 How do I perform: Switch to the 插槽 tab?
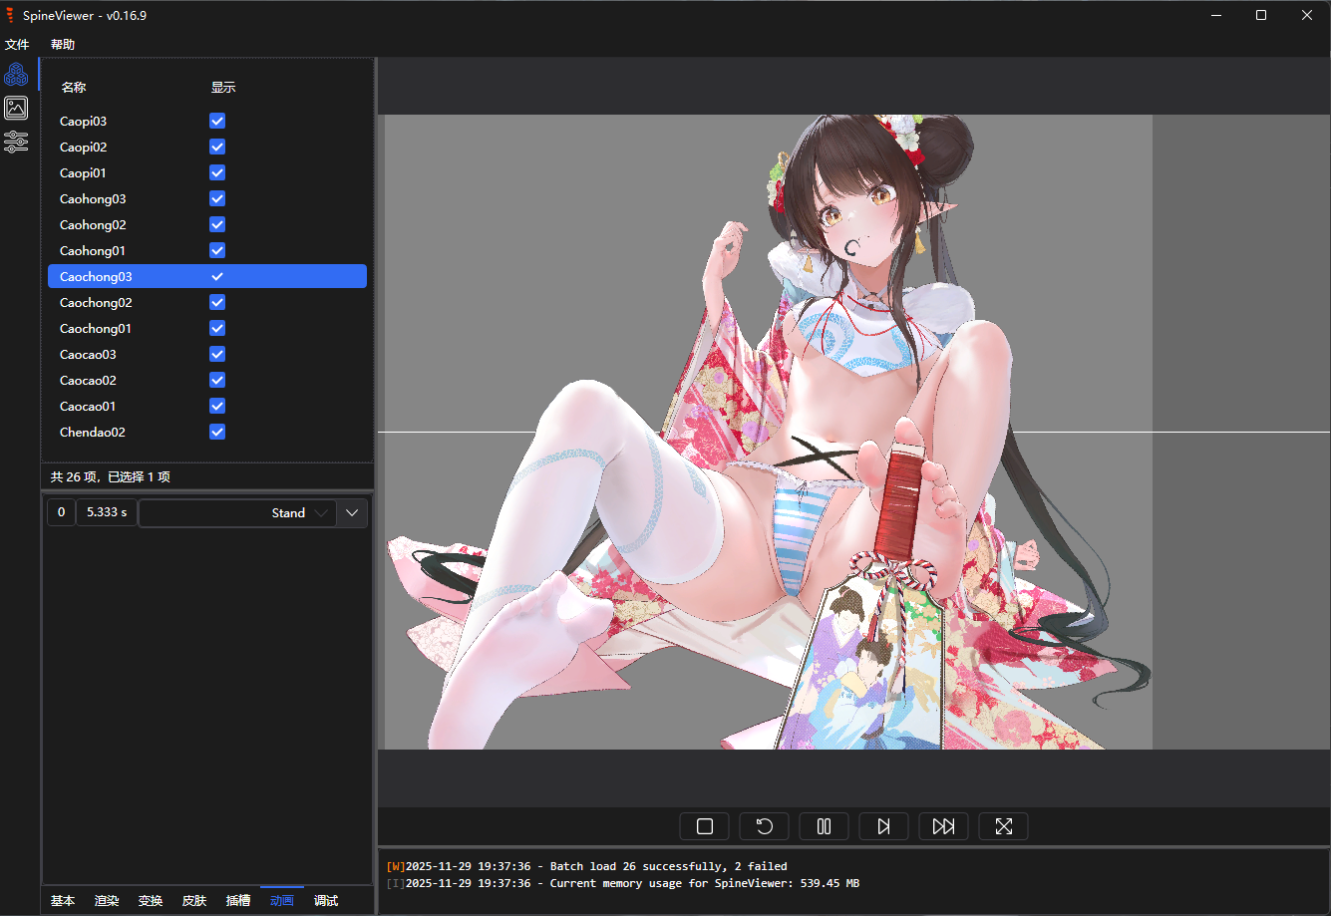tap(238, 900)
